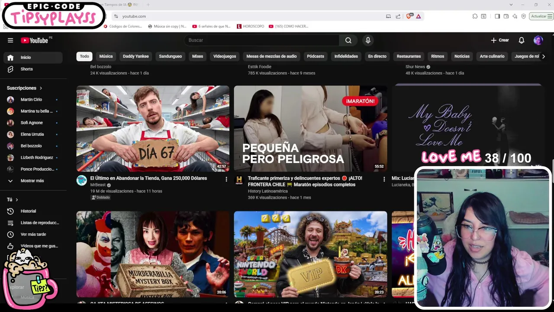Click the Actualizar browser update button
This screenshot has height=312, width=554.
point(542,16)
